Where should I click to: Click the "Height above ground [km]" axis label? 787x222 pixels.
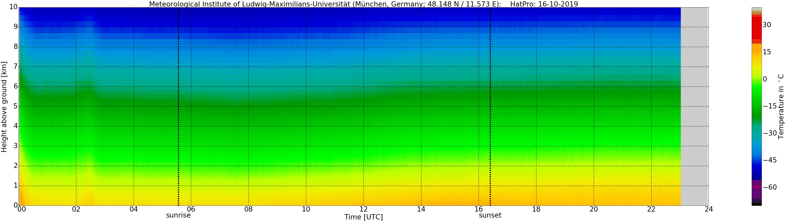coord(4,107)
